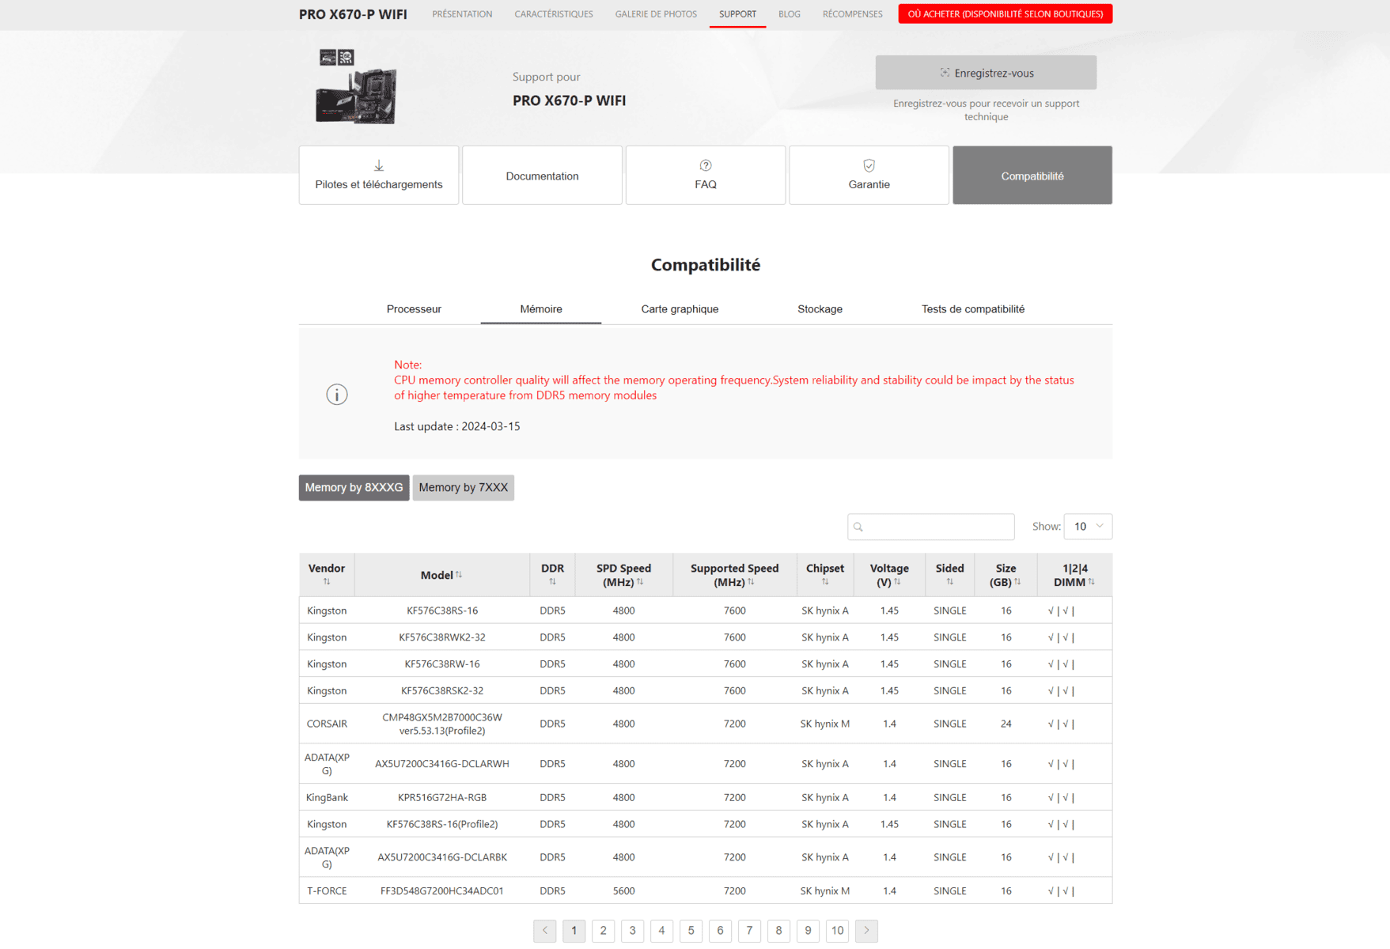Go to page 2 of results
The image size is (1390, 949).
[x=603, y=931]
